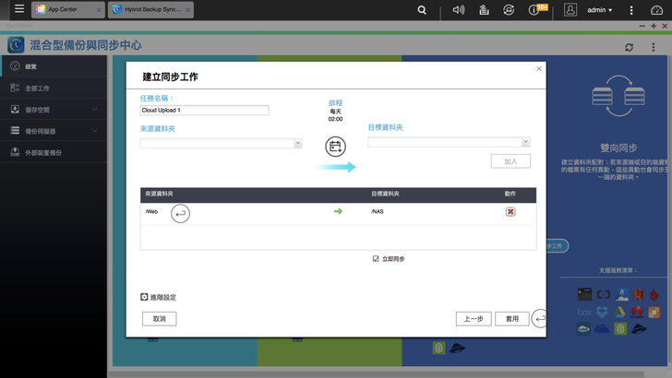672x378 pixels.
Task: Select the Backblaze flame service icon
Action: pyautogui.click(x=654, y=294)
